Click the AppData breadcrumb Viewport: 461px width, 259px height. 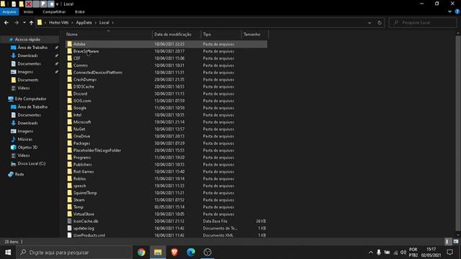84,22
